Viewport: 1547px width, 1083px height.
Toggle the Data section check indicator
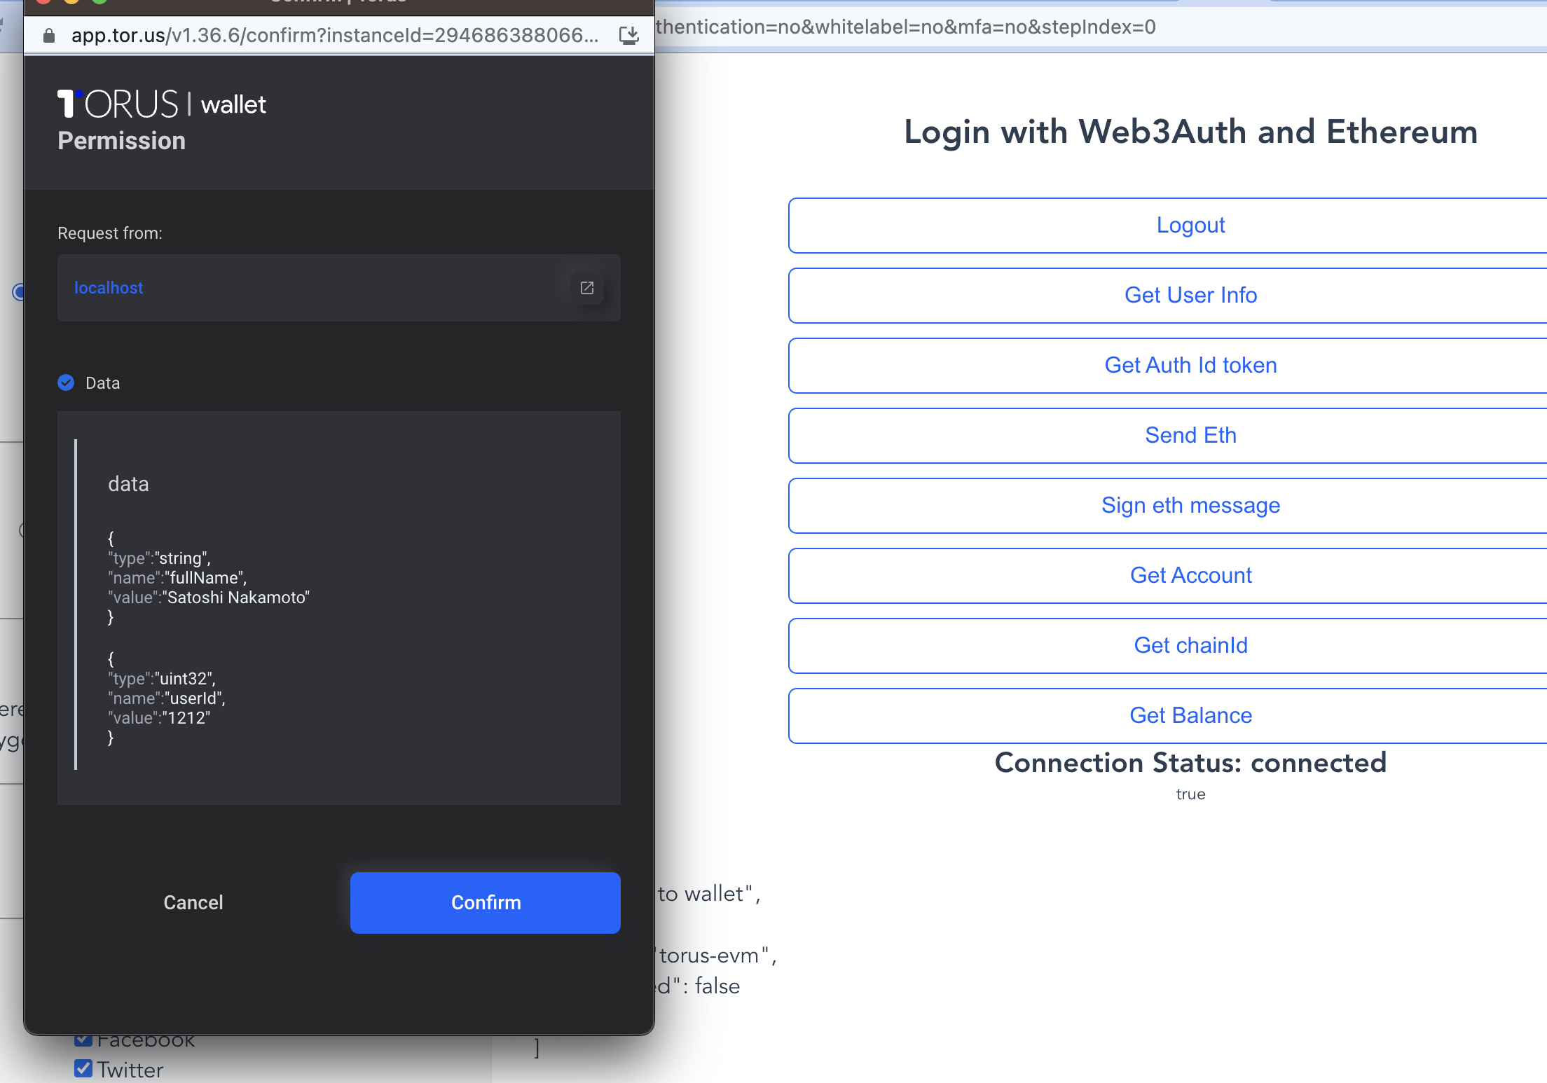point(65,383)
